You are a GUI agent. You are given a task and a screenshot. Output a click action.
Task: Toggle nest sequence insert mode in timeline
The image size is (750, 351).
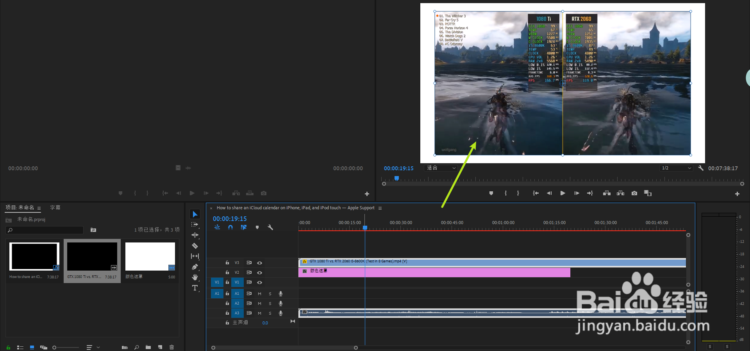pyautogui.click(x=217, y=227)
